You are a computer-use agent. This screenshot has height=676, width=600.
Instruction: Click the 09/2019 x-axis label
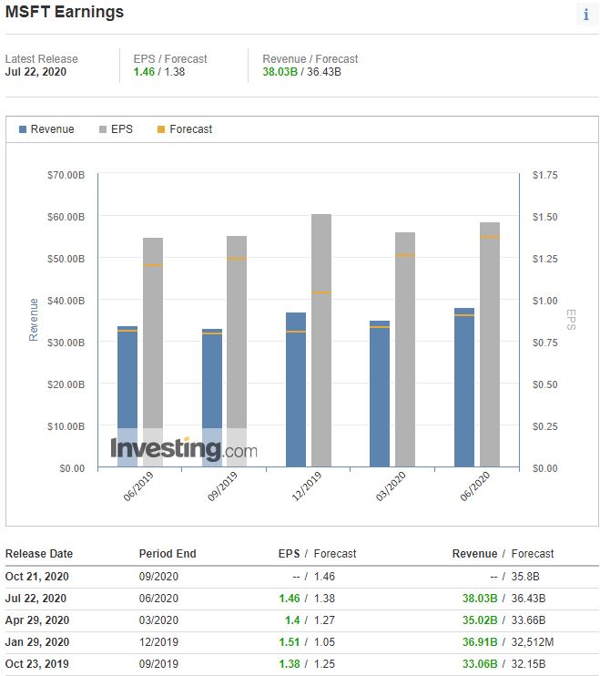click(222, 487)
